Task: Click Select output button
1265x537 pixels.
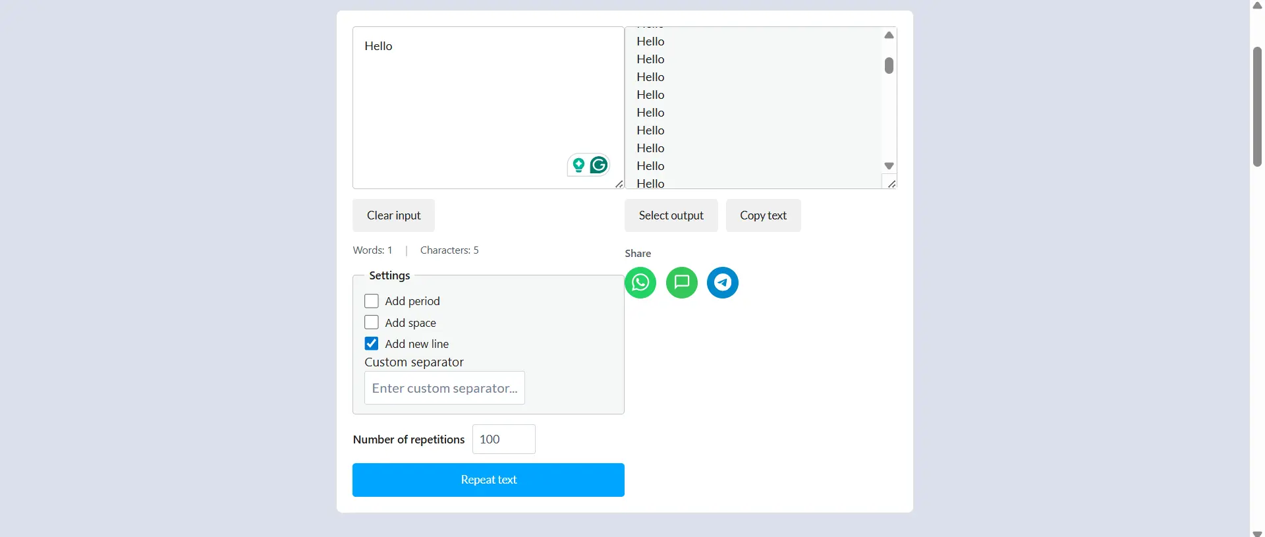Action: (x=671, y=215)
